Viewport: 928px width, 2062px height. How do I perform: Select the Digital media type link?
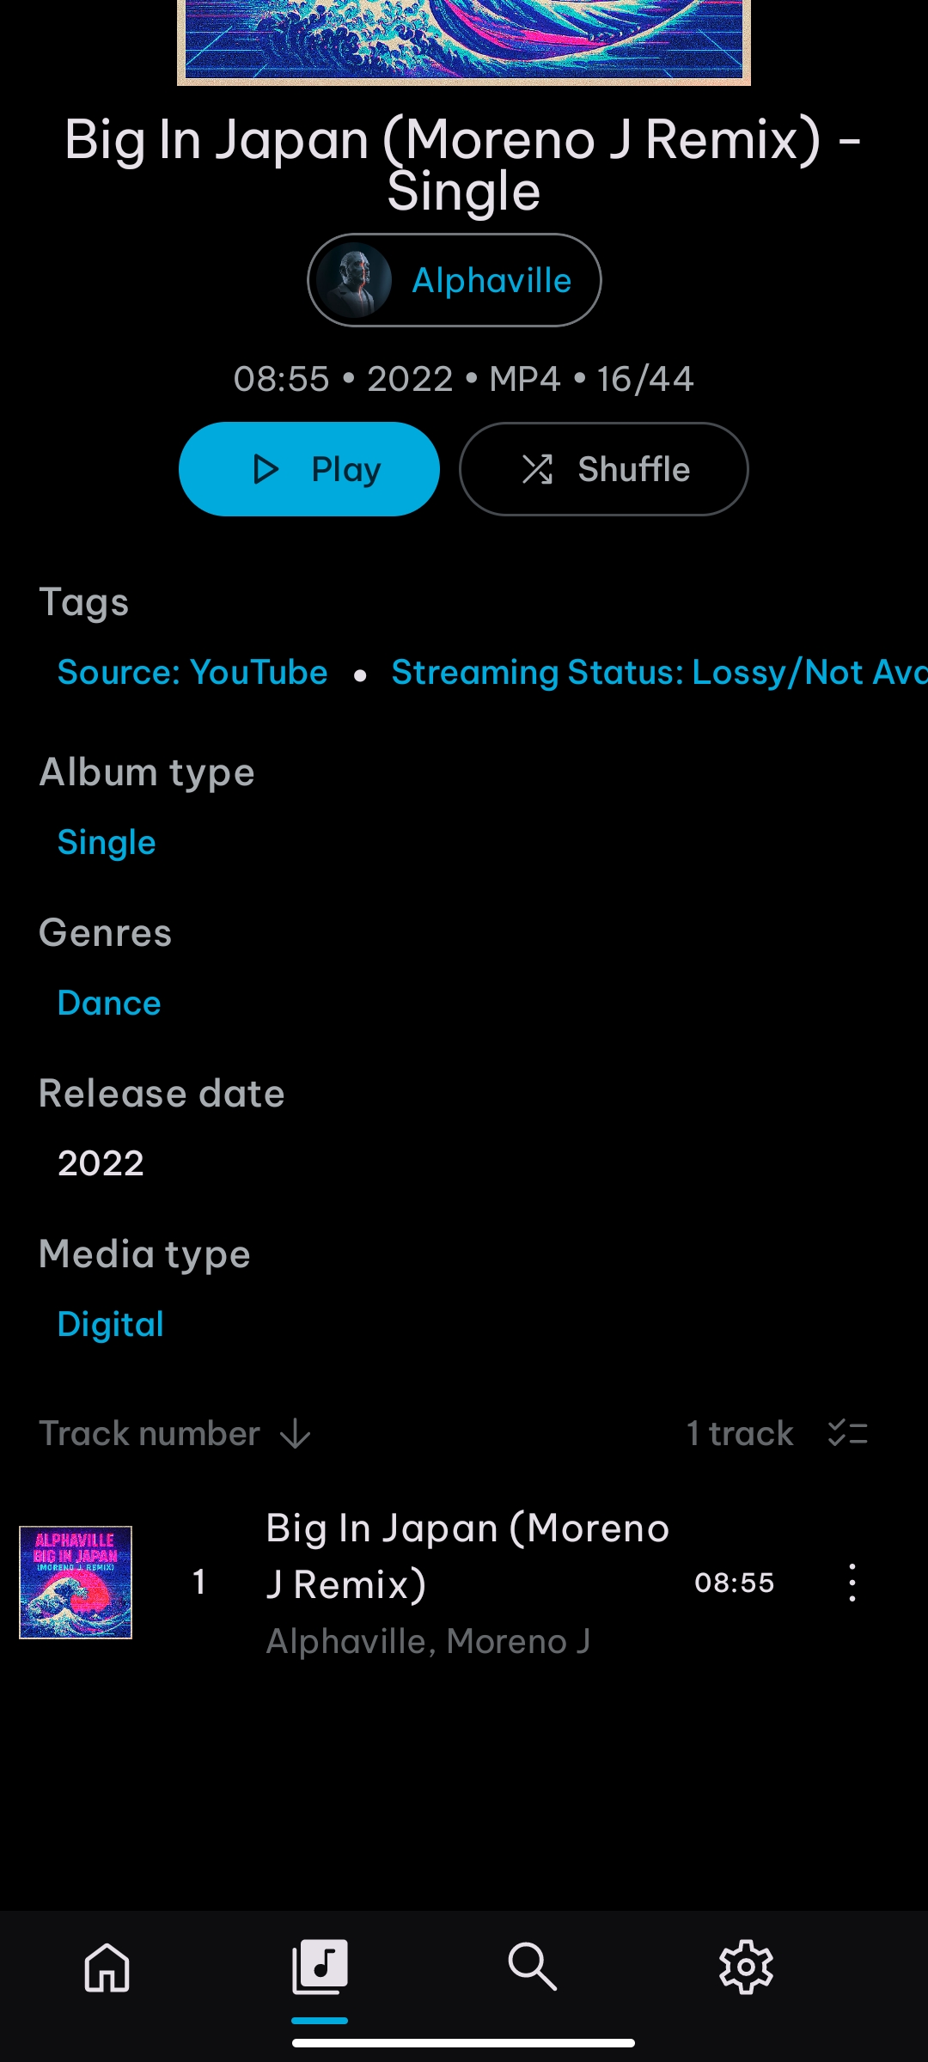pos(111,1324)
